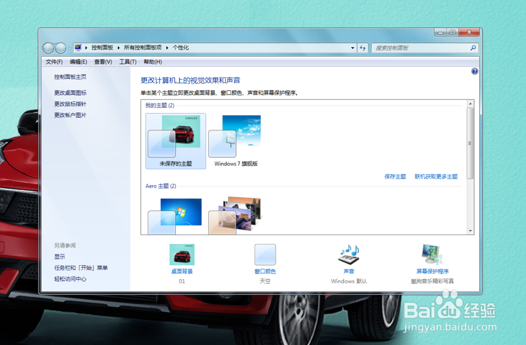Open 屏幕保护程序 screen saver icon

point(432,254)
